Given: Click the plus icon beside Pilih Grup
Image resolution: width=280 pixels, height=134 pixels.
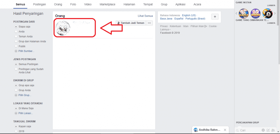Looking at the screenshot, I should point(16,95).
